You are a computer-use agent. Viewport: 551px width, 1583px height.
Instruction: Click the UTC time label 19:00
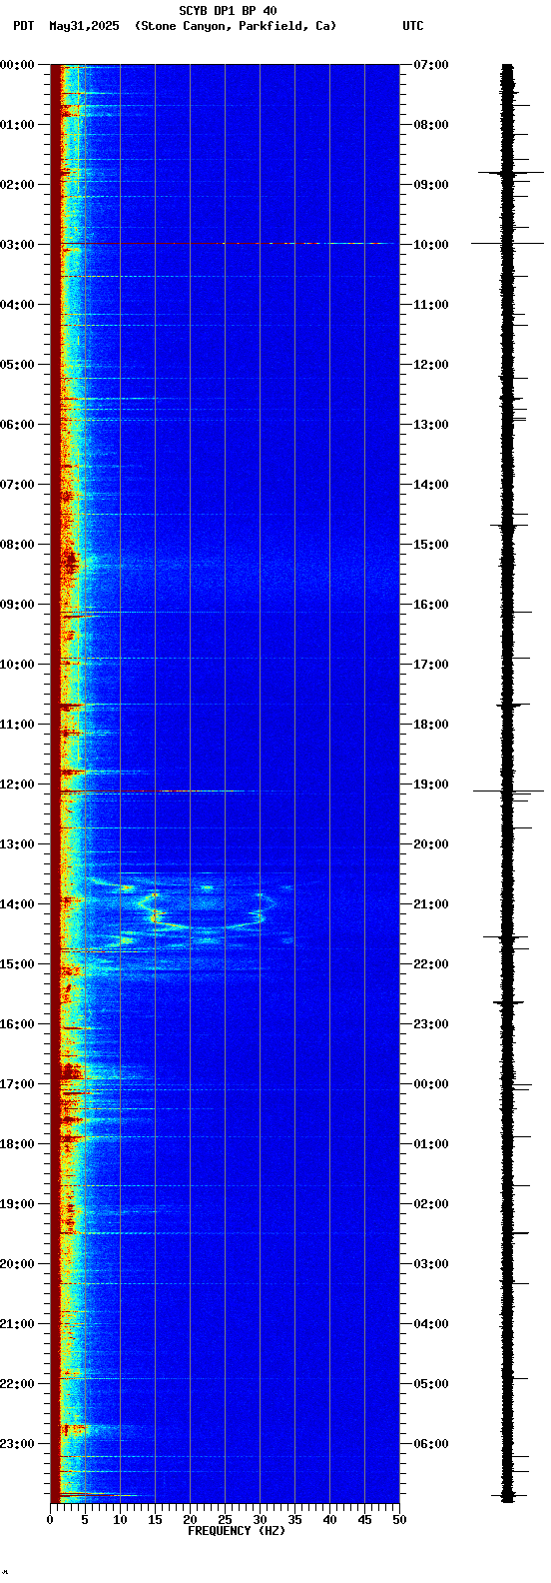click(431, 785)
